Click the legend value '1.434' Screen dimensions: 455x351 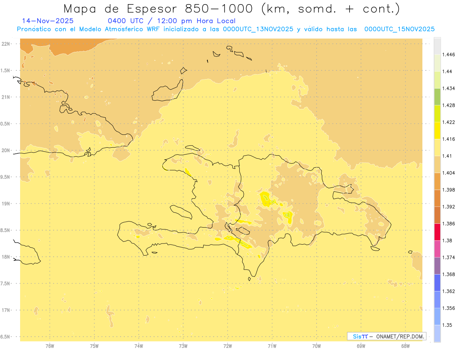tap(449, 88)
